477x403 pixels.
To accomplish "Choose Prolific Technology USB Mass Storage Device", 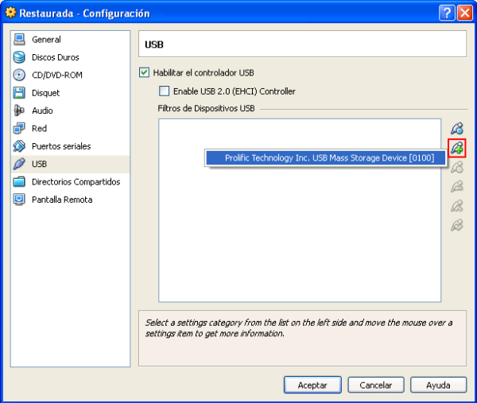I will point(329,158).
